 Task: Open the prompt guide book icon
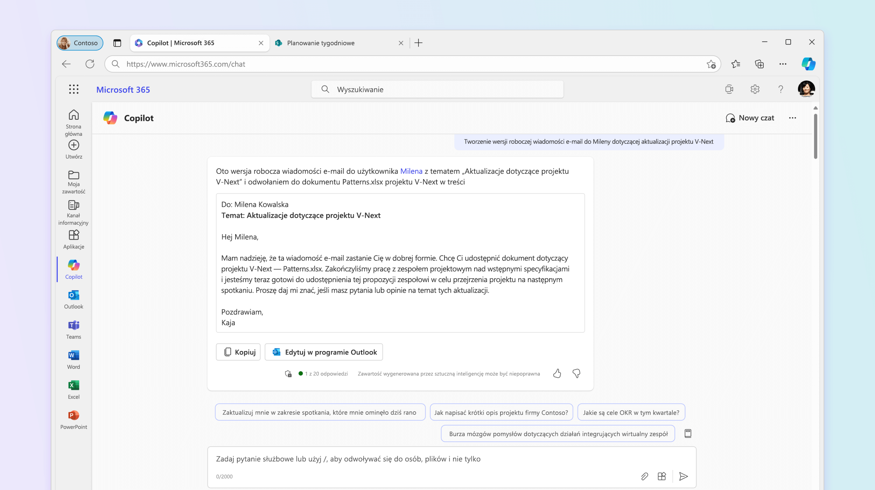click(688, 434)
